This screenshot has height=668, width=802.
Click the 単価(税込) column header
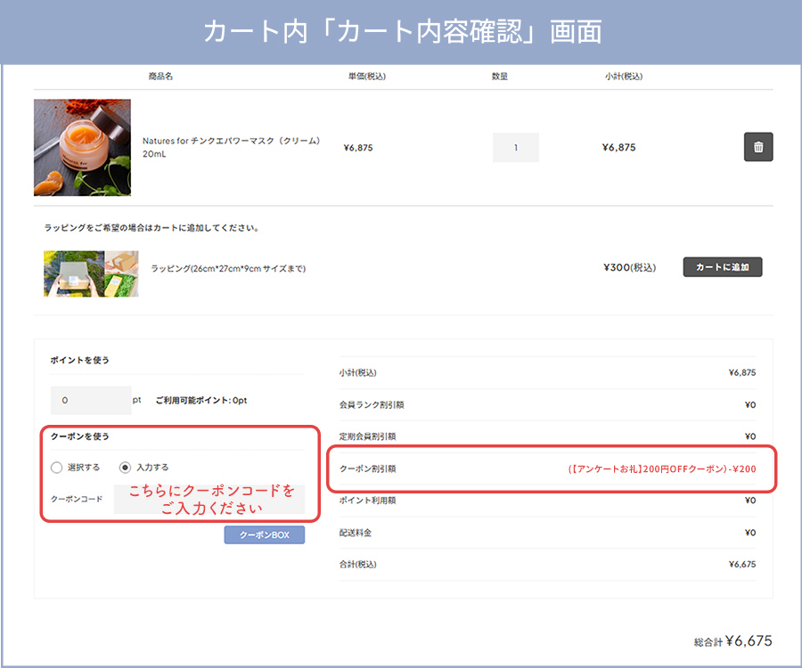(367, 77)
